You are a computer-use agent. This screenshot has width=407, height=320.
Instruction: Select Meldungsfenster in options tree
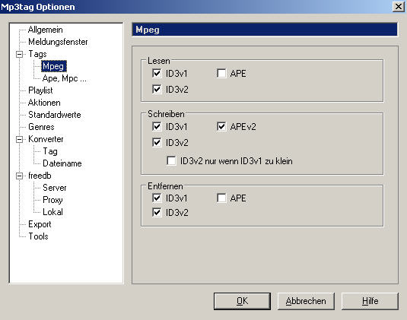(x=58, y=42)
